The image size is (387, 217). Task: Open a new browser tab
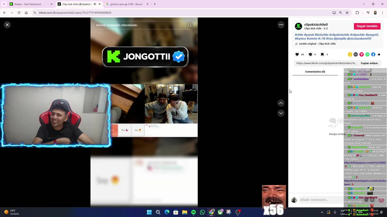(154, 4)
